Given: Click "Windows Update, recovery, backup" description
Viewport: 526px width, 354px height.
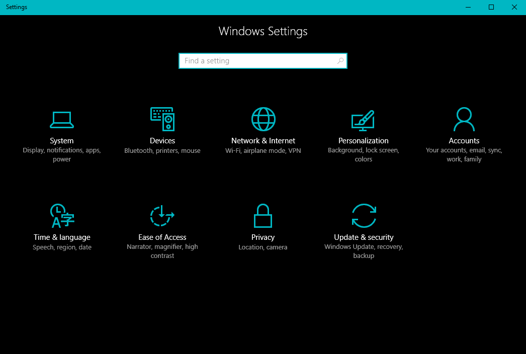Looking at the screenshot, I should (x=364, y=251).
